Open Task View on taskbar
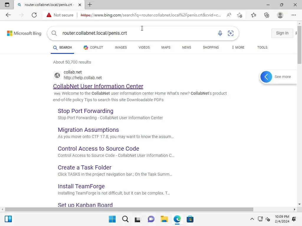The height and width of the screenshot is (226, 302). point(137,219)
